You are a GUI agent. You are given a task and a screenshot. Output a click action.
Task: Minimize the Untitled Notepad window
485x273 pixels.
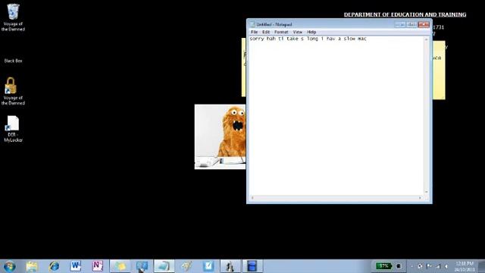point(400,24)
